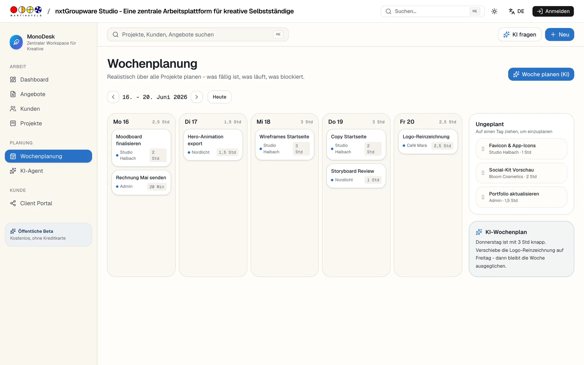This screenshot has width=584, height=365.
Task: Click the Neu button
Action: [559, 34]
